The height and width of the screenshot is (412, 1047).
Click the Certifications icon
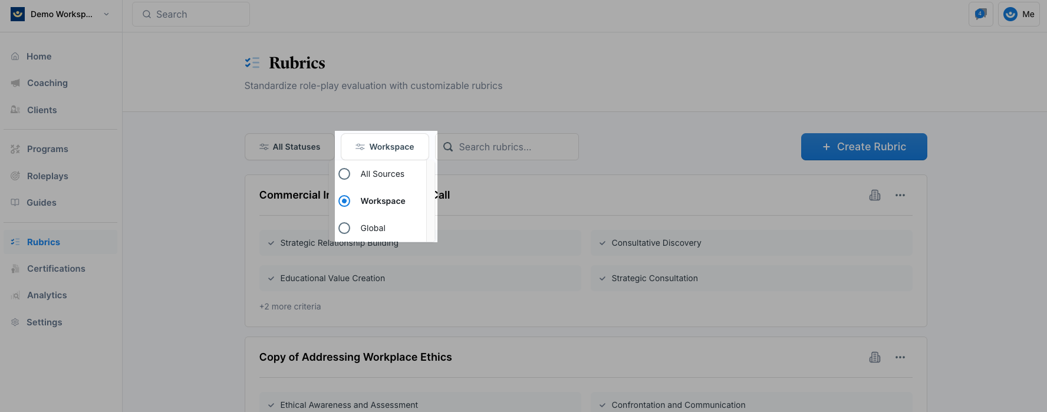click(15, 269)
